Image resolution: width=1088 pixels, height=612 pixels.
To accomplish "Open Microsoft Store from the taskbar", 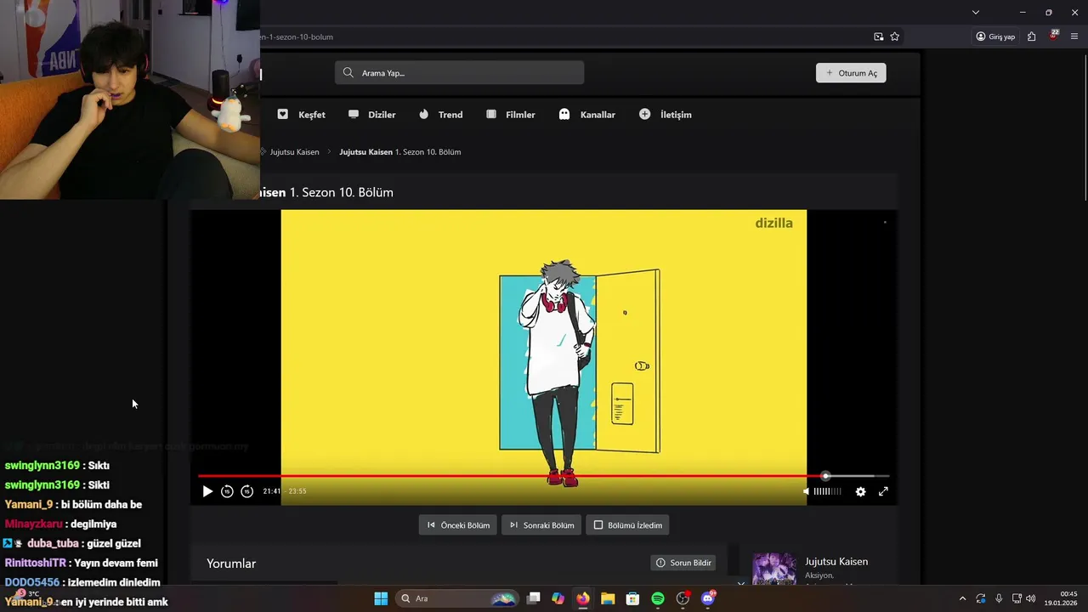I will coord(632,598).
